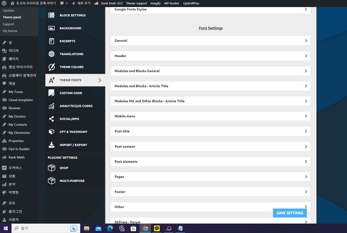Image resolution: width=347 pixels, height=233 pixels.
Task: Expand the Google Fonts Styles section
Action: (x=210, y=9)
